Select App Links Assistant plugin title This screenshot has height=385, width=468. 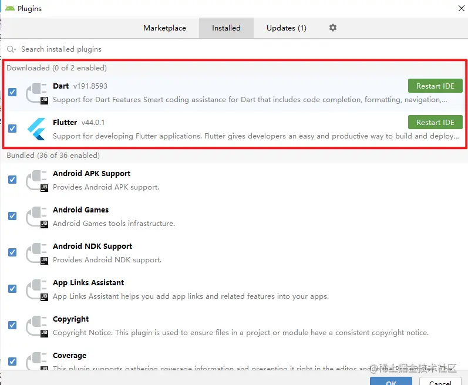point(88,283)
